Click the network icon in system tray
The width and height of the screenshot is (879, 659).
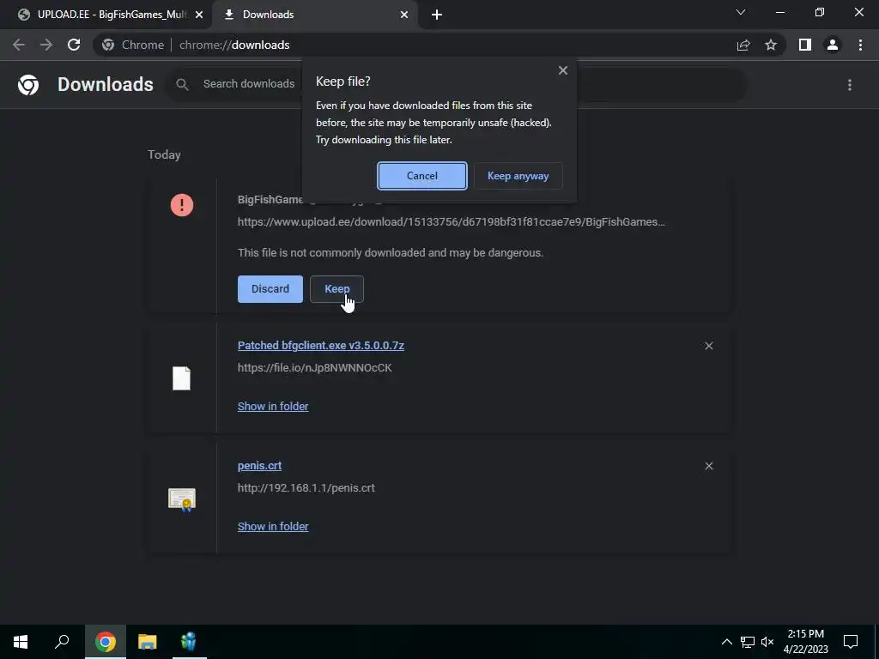[748, 642]
